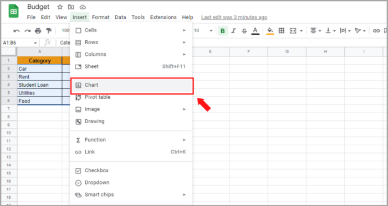Open the File menu
This screenshot has height=206, width=388.
pos(31,17)
